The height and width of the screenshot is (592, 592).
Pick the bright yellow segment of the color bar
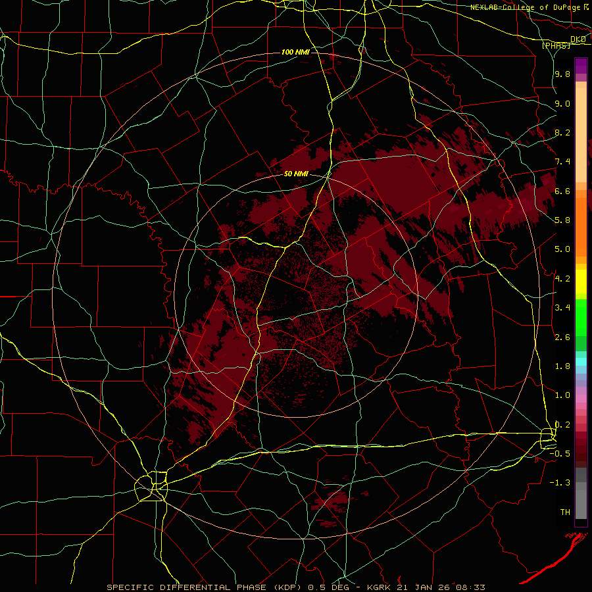pos(581,282)
